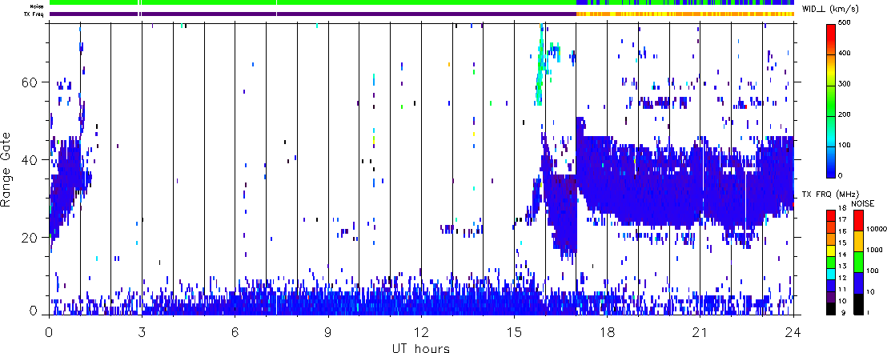Select yellow 14-15 MHz swatch in TX FRQ legend
The image size is (887, 353).
(830, 250)
